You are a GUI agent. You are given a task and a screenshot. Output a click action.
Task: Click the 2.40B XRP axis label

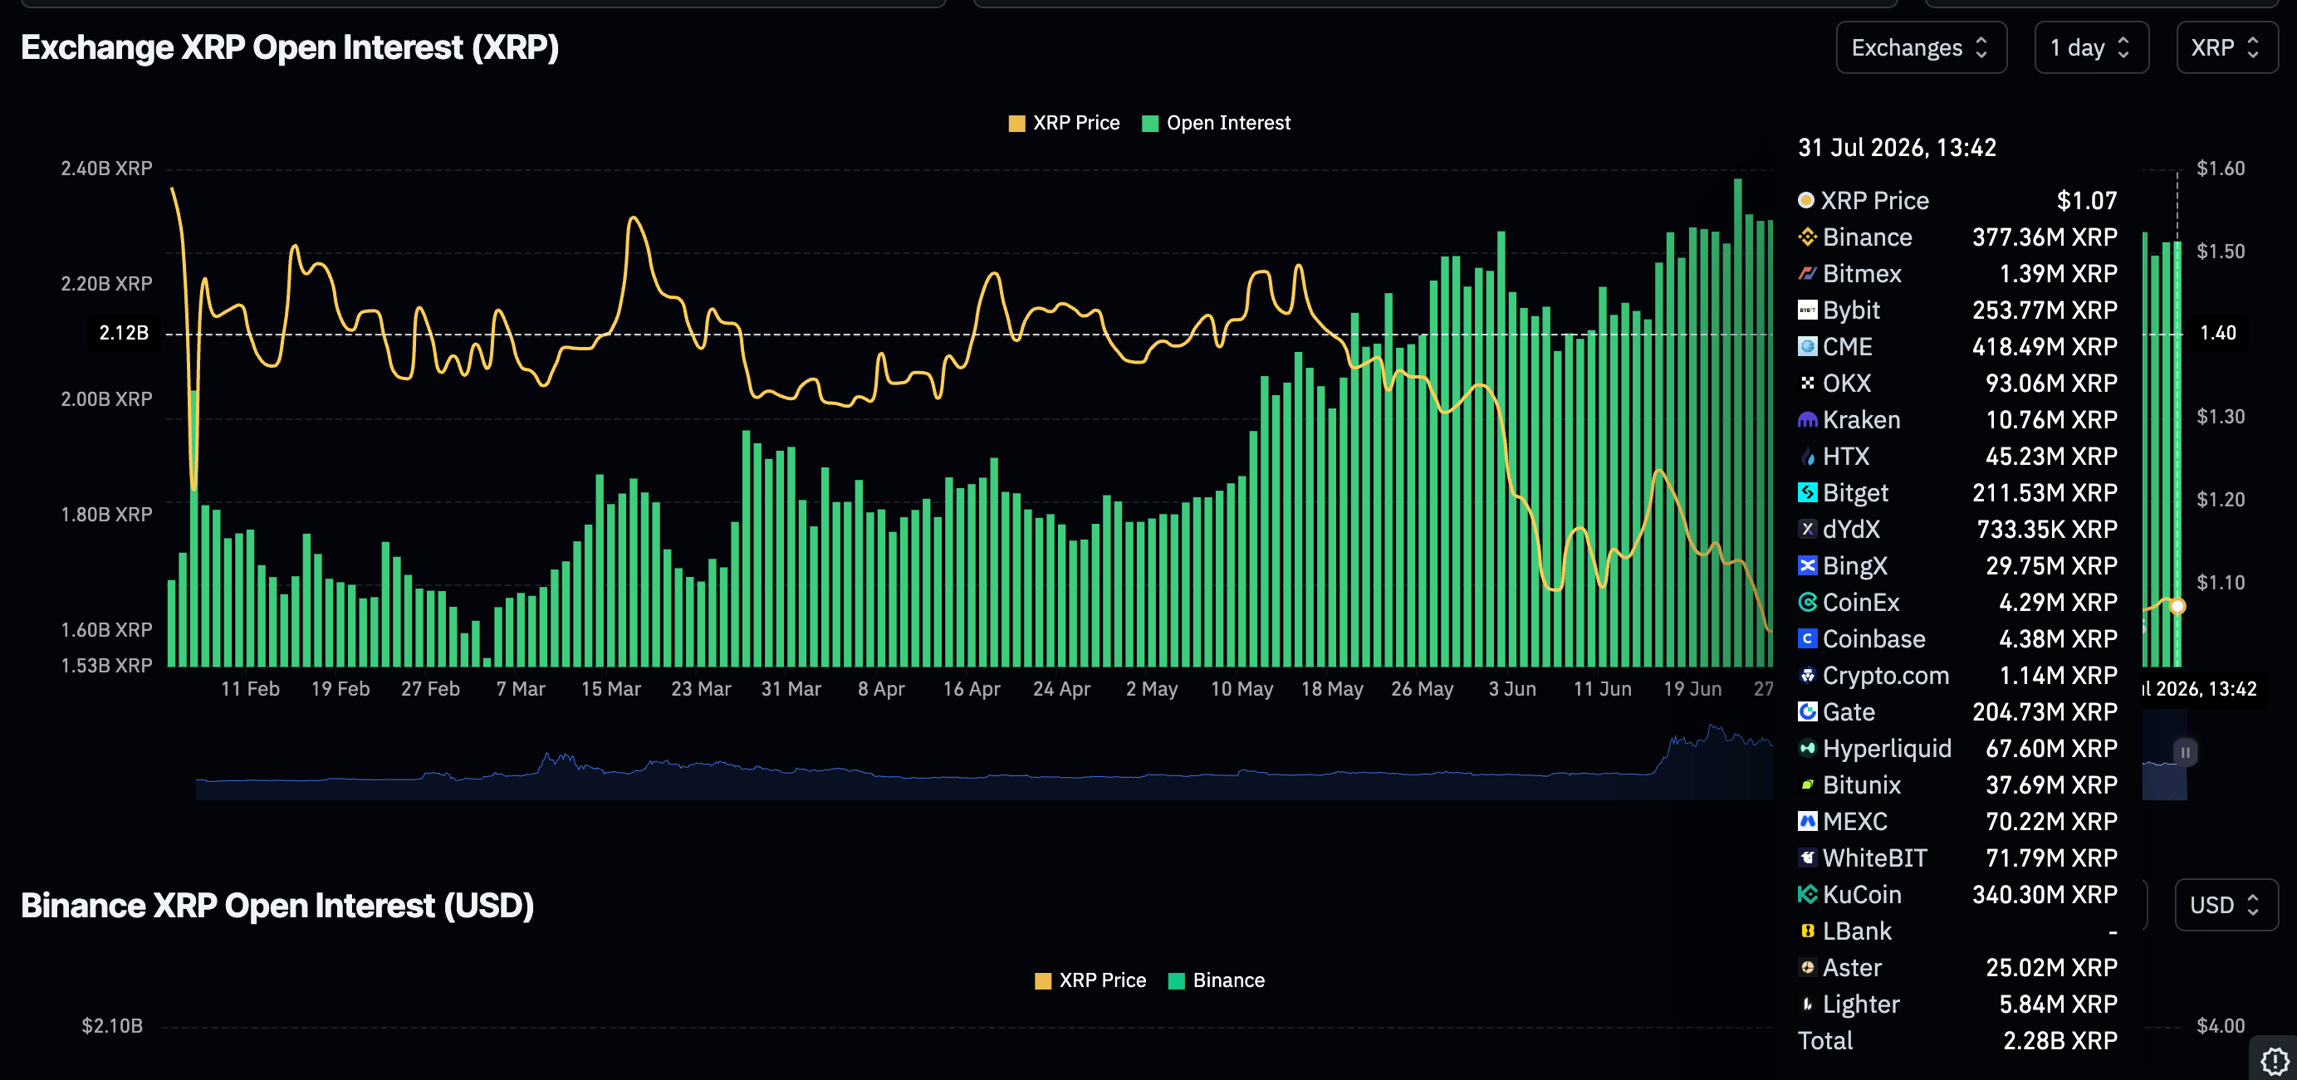[x=106, y=169]
